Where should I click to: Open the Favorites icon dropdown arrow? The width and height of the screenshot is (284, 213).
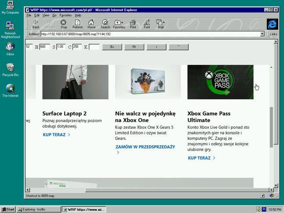[122, 22]
